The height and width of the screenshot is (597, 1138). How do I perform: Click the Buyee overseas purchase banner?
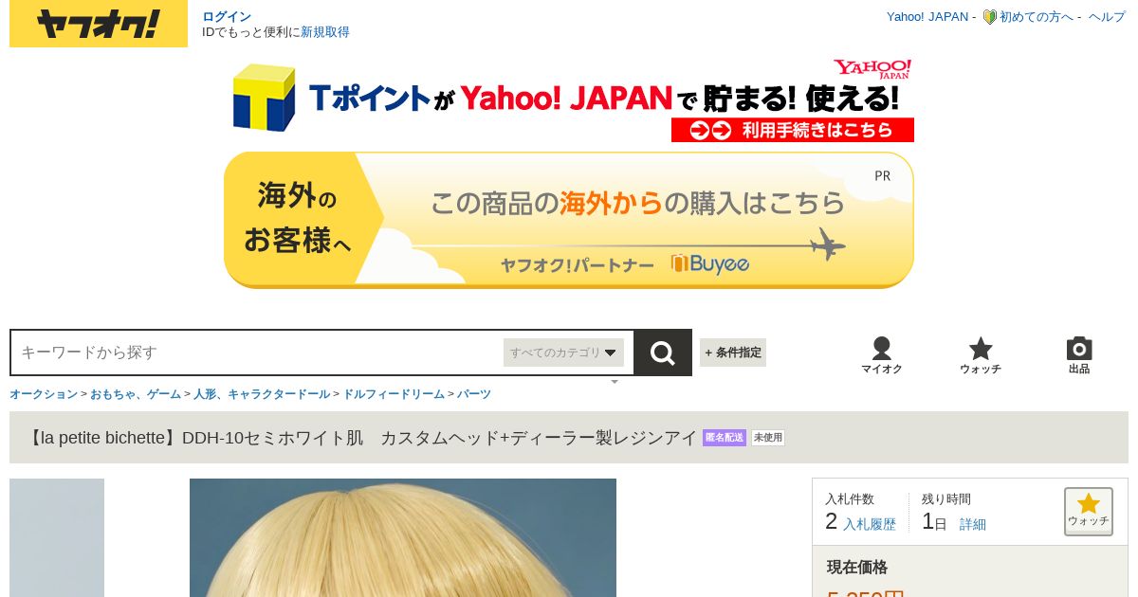pos(569,220)
